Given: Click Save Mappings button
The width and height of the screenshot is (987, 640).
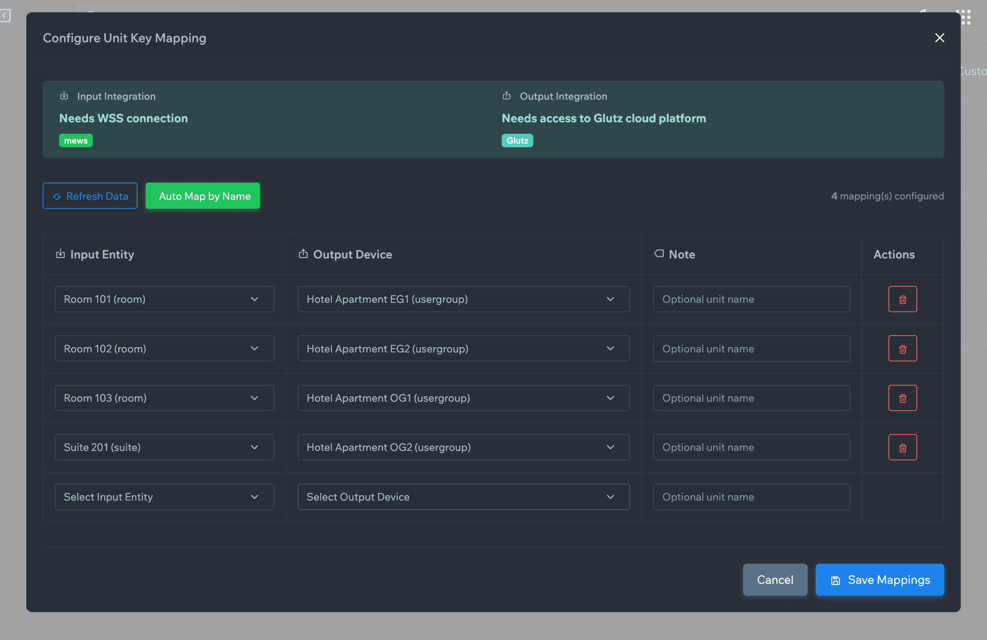Looking at the screenshot, I should tap(879, 579).
